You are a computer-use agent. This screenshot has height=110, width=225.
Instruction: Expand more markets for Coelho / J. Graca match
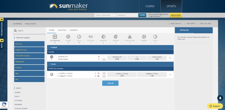pyautogui.click(x=170, y=75)
